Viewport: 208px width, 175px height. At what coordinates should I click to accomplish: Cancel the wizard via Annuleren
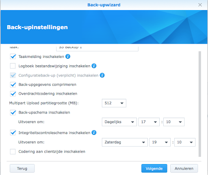(x=184, y=169)
